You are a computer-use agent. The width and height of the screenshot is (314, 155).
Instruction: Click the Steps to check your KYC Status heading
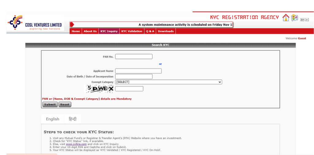tap(79, 132)
